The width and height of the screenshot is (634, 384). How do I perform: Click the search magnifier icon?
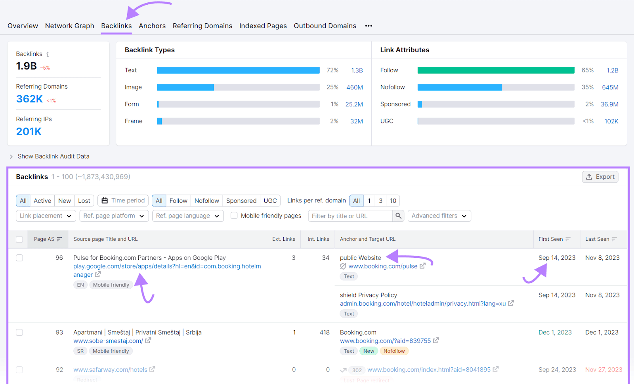coord(398,216)
